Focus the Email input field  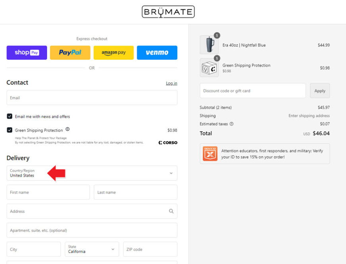click(x=92, y=97)
